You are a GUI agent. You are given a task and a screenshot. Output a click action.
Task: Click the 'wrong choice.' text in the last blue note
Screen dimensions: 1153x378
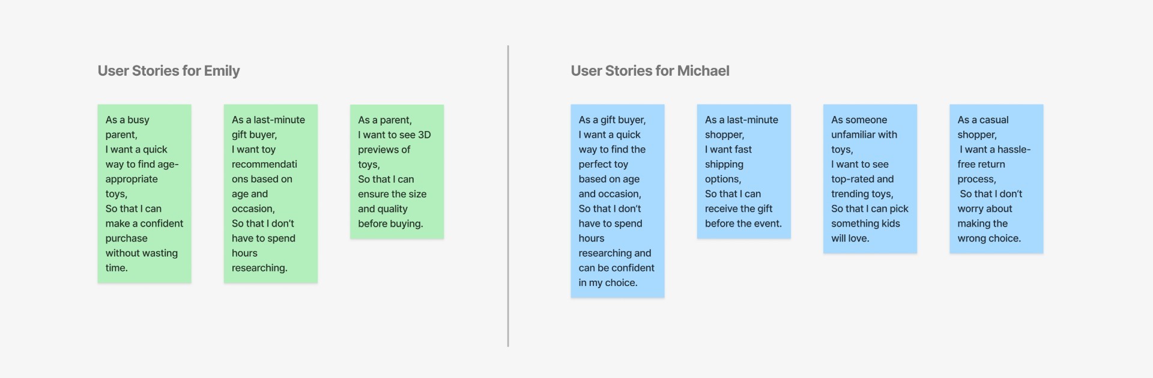989,238
